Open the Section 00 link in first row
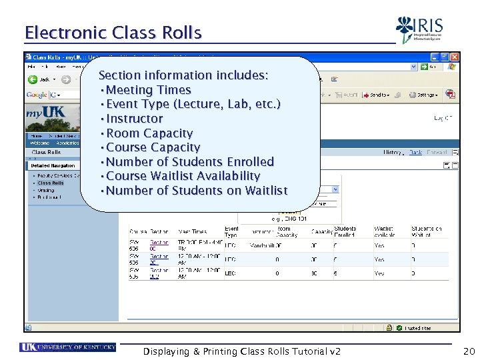Image resolution: width=480 pixels, height=360 pixels. click(159, 245)
